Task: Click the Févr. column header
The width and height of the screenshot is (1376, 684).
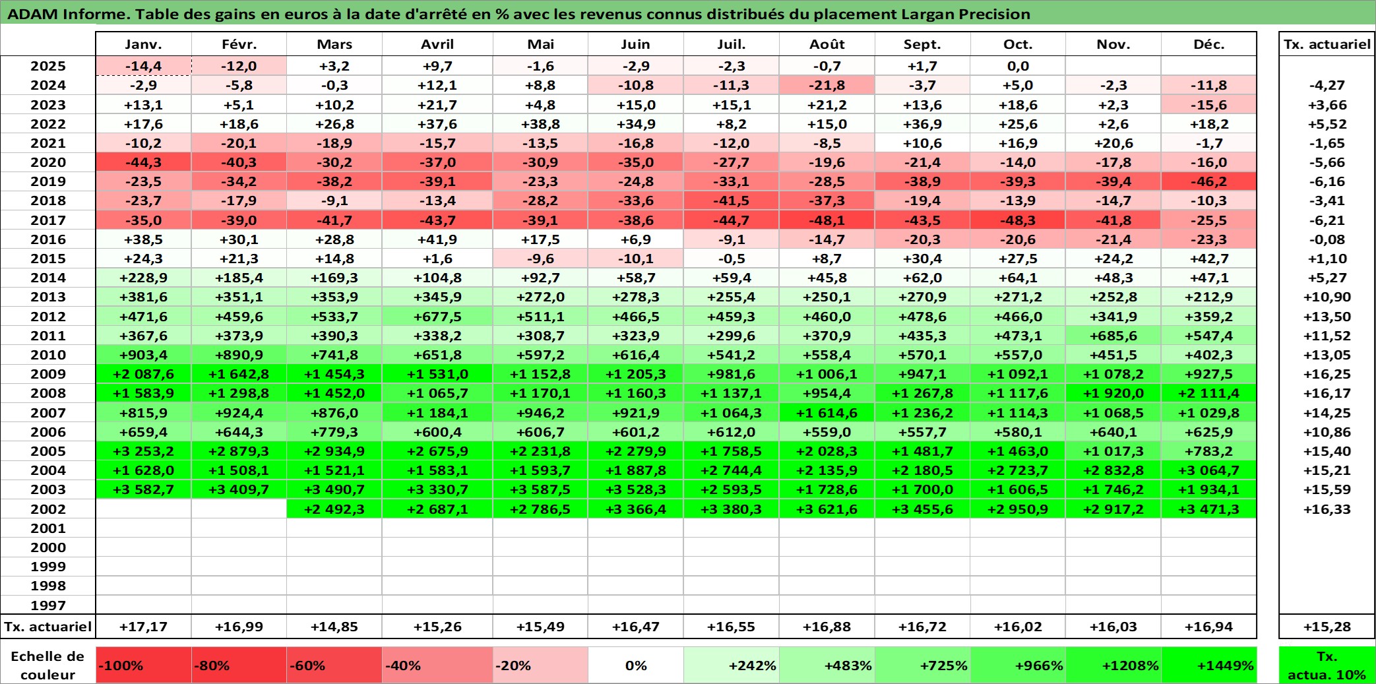Action: (239, 44)
